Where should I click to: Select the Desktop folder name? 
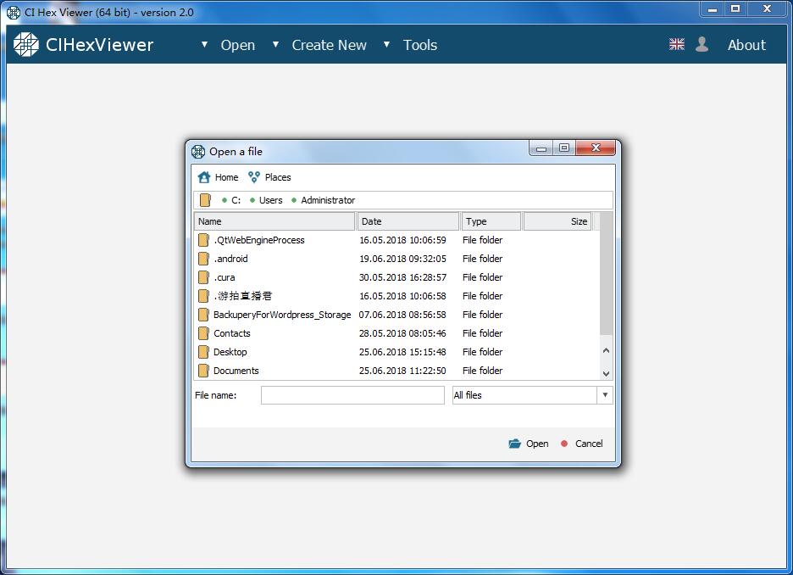(x=230, y=352)
